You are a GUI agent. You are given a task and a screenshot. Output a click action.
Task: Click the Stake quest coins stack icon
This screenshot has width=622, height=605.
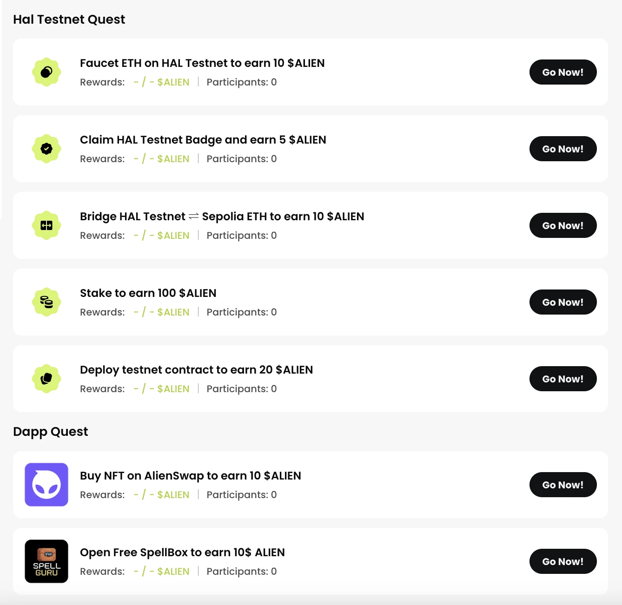[x=46, y=302]
